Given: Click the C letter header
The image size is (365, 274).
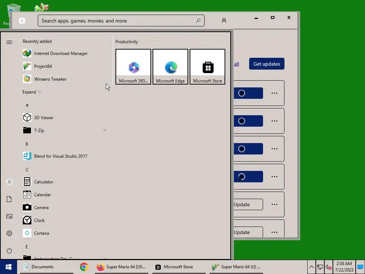Looking at the screenshot, I should (27, 169).
